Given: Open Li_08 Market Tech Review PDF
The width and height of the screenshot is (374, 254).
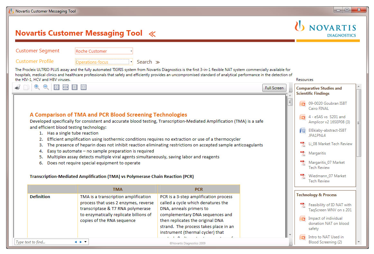Looking at the screenshot, I should [326, 144].
